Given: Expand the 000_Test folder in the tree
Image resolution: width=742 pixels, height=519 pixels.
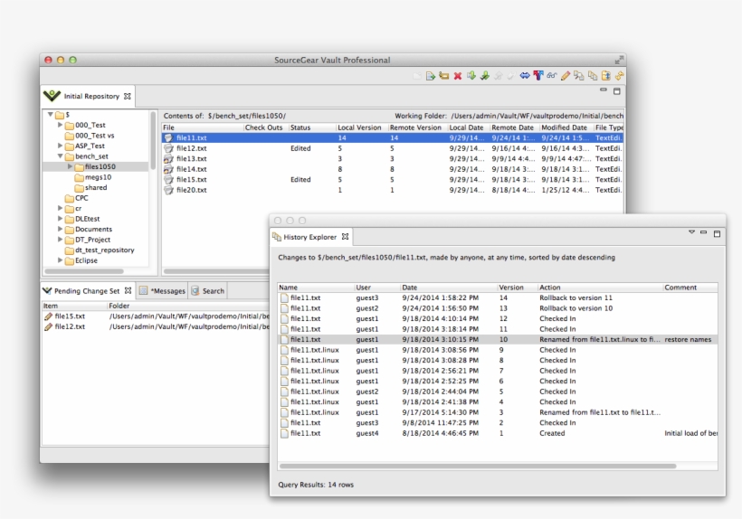Looking at the screenshot, I should [60, 125].
